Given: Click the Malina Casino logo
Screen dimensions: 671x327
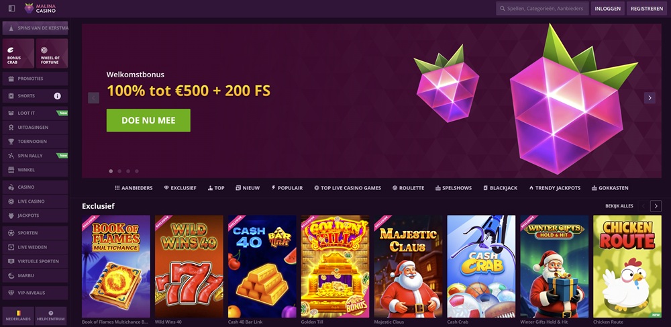Looking at the screenshot, I should [40, 8].
